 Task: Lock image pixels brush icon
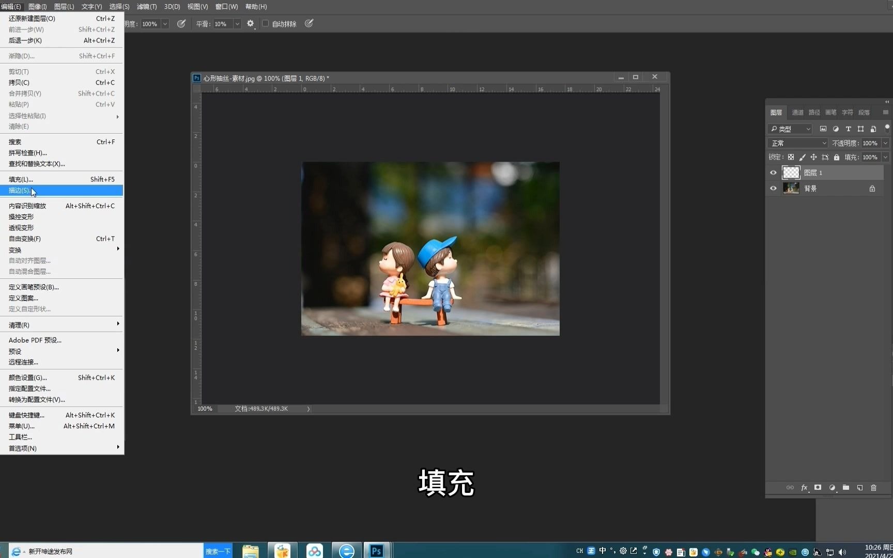(802, 157)
